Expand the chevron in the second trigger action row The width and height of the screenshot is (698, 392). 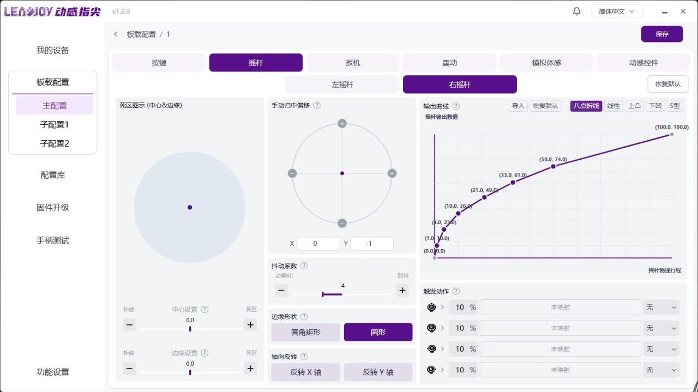pyautogui.click(x=442, y=328)
